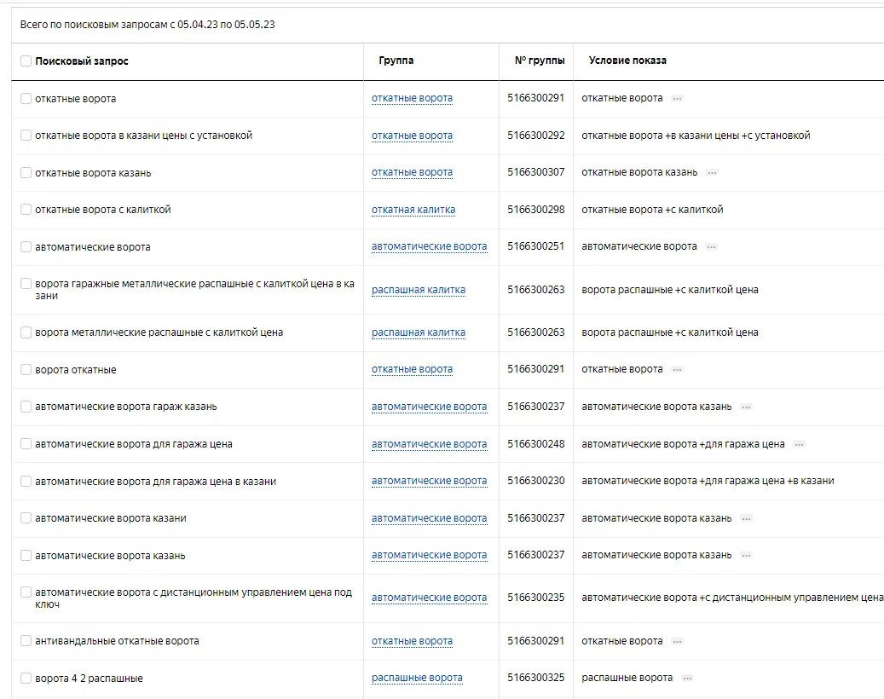Open group link 'откатные ворота' in 'откатные ворота' query row
This screenshot has height=699, width=884.
(x=412, y=98)
